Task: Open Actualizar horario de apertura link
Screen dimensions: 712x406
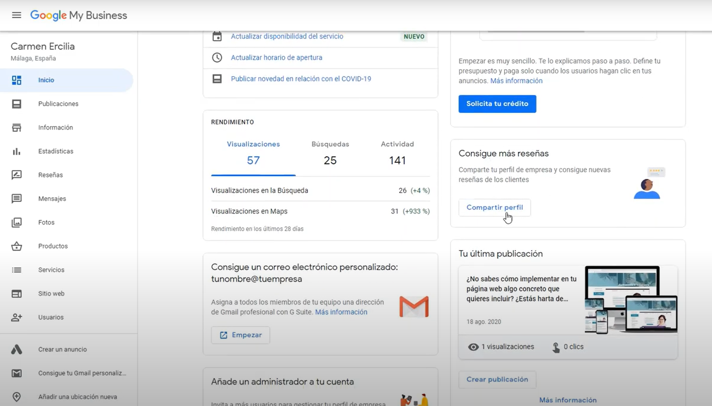Action: click(276, 58)
